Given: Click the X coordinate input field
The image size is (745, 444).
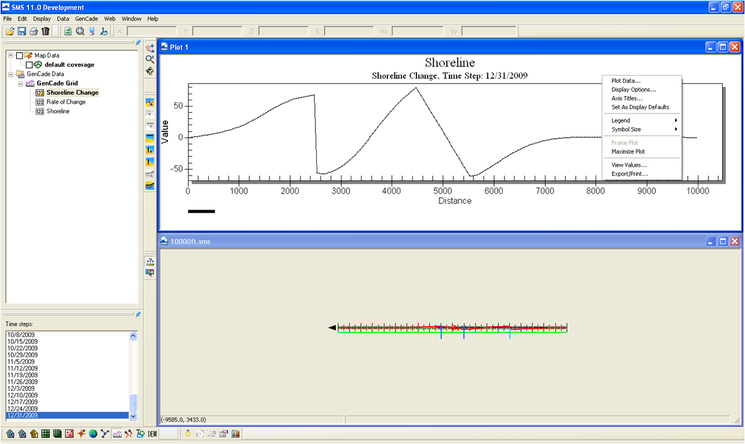Looking at the screenshot, I should [x=151, y=31].
